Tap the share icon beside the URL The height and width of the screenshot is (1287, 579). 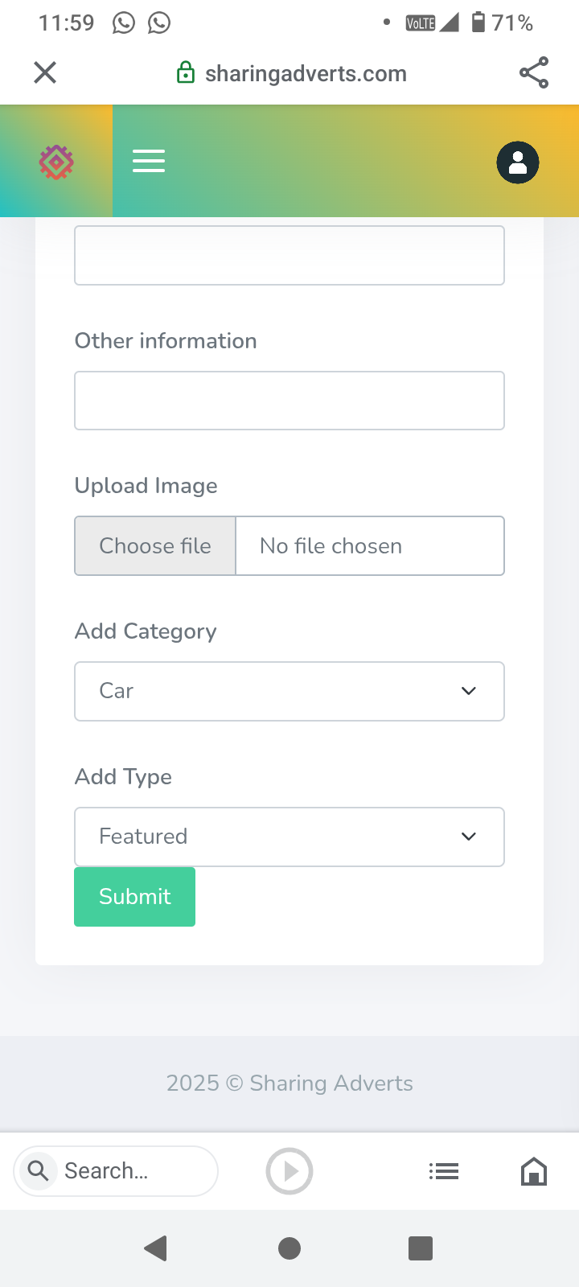coord(534,72)
